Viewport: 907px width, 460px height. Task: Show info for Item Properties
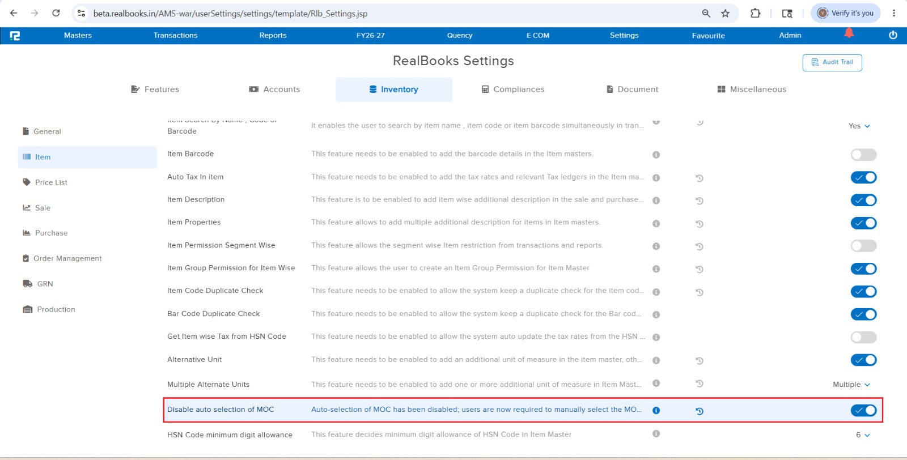click(x=656, y=224)
